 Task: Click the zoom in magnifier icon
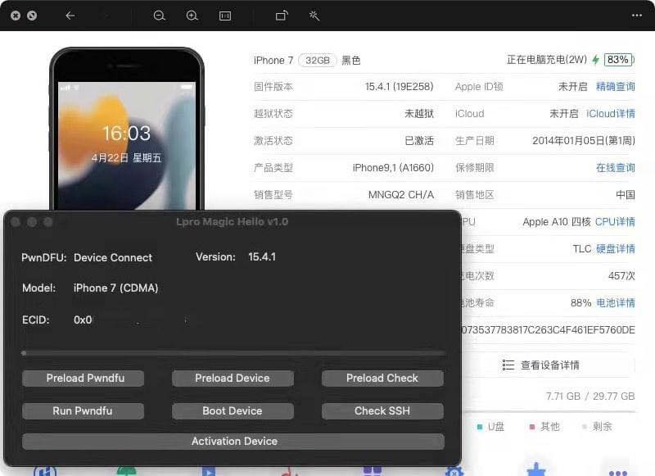tap(192, 16)
